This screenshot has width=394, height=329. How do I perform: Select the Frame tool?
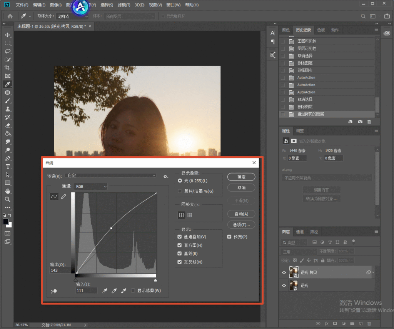[8, 76]
